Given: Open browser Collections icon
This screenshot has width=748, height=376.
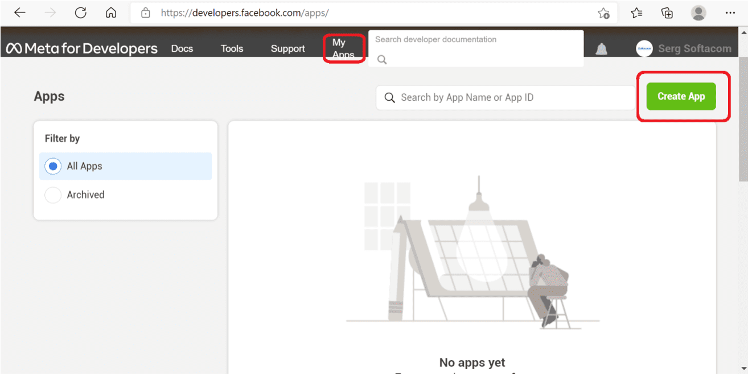Looking at the screenshot, I should (667, 13).
